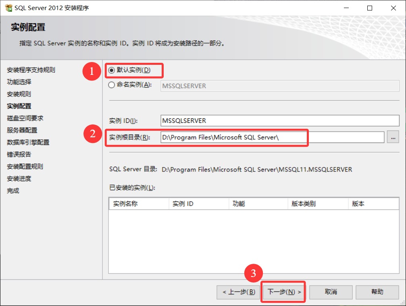This screenshot has height=306, width=406.
Task: Click the 功能 column header
Action: [258, 204]
